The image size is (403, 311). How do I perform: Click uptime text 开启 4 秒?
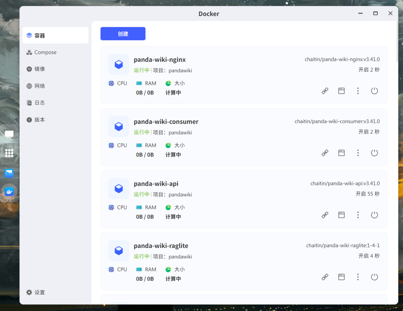click(x=369, y=256)
